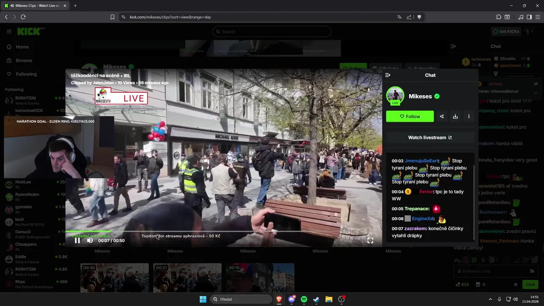Open chat settings gear icon

pos(516,284)
